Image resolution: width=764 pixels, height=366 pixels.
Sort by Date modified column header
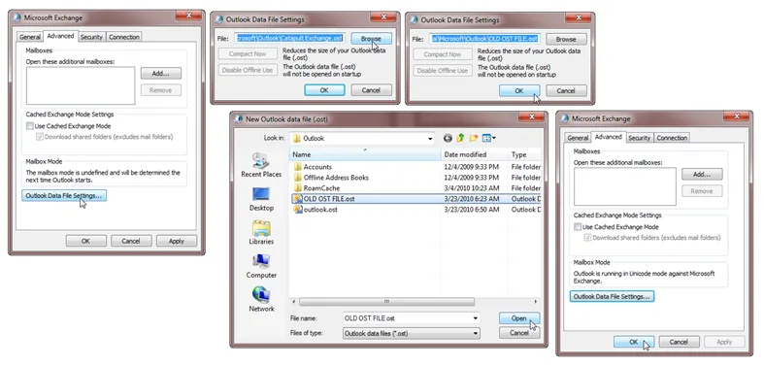[x=474, y=154]
